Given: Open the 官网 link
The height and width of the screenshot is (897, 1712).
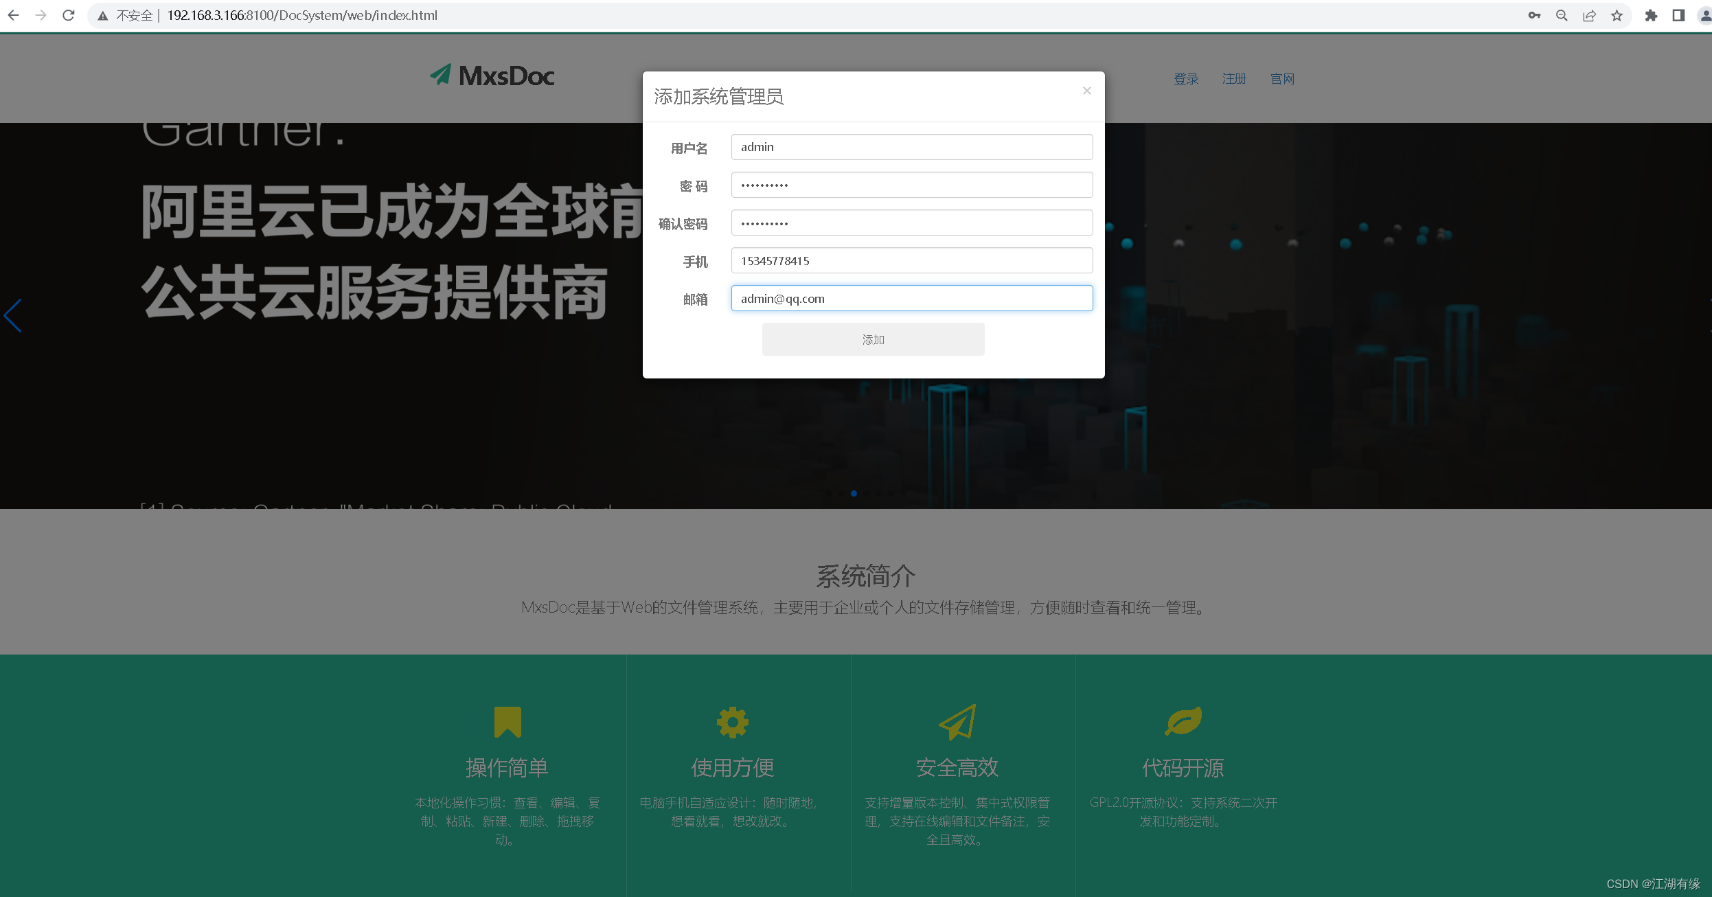Looking at the screenshot, I should click(1281, 78).
